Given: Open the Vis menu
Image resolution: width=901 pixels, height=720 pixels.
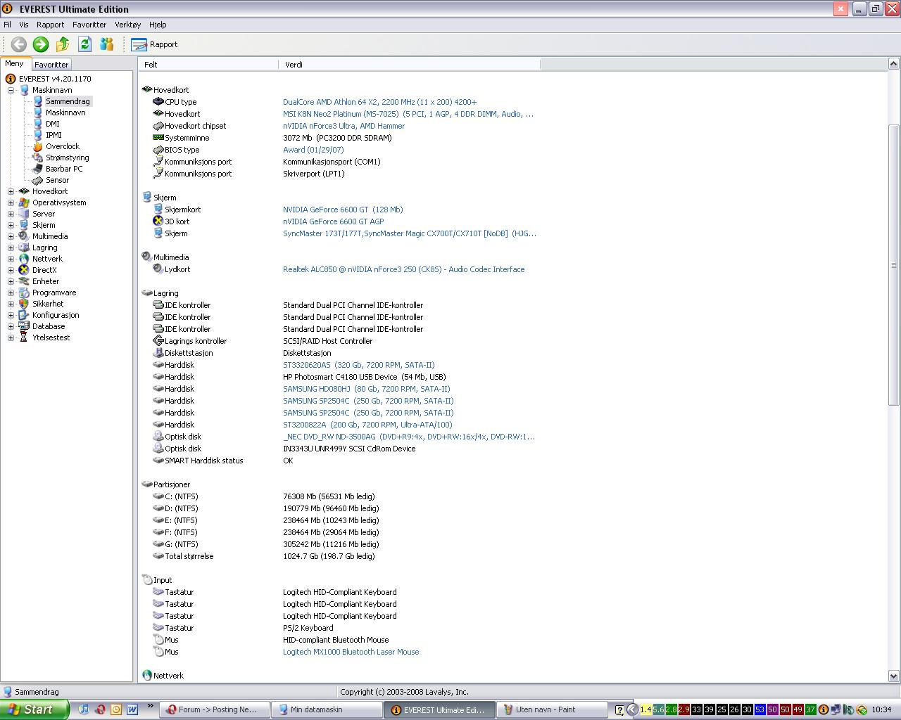Looking at the screenshot, I should tap(24, 25).
